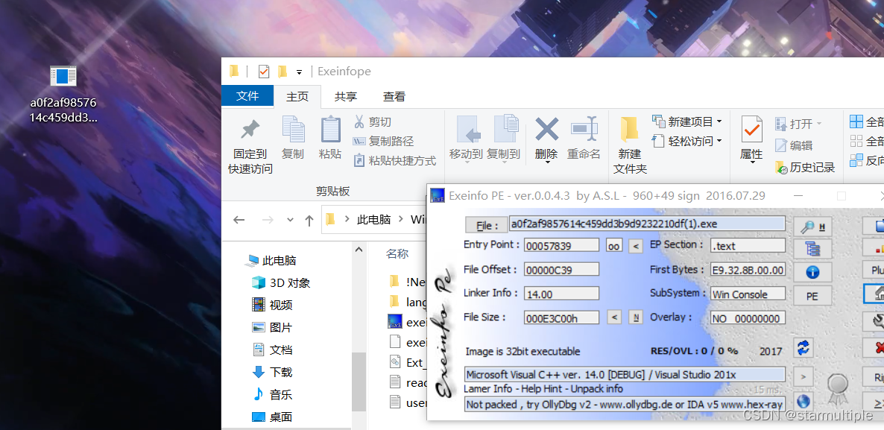This screenshot has height=430, width=884.
Task: Click the 'N' button next to File Size
Action: point(635,317)
